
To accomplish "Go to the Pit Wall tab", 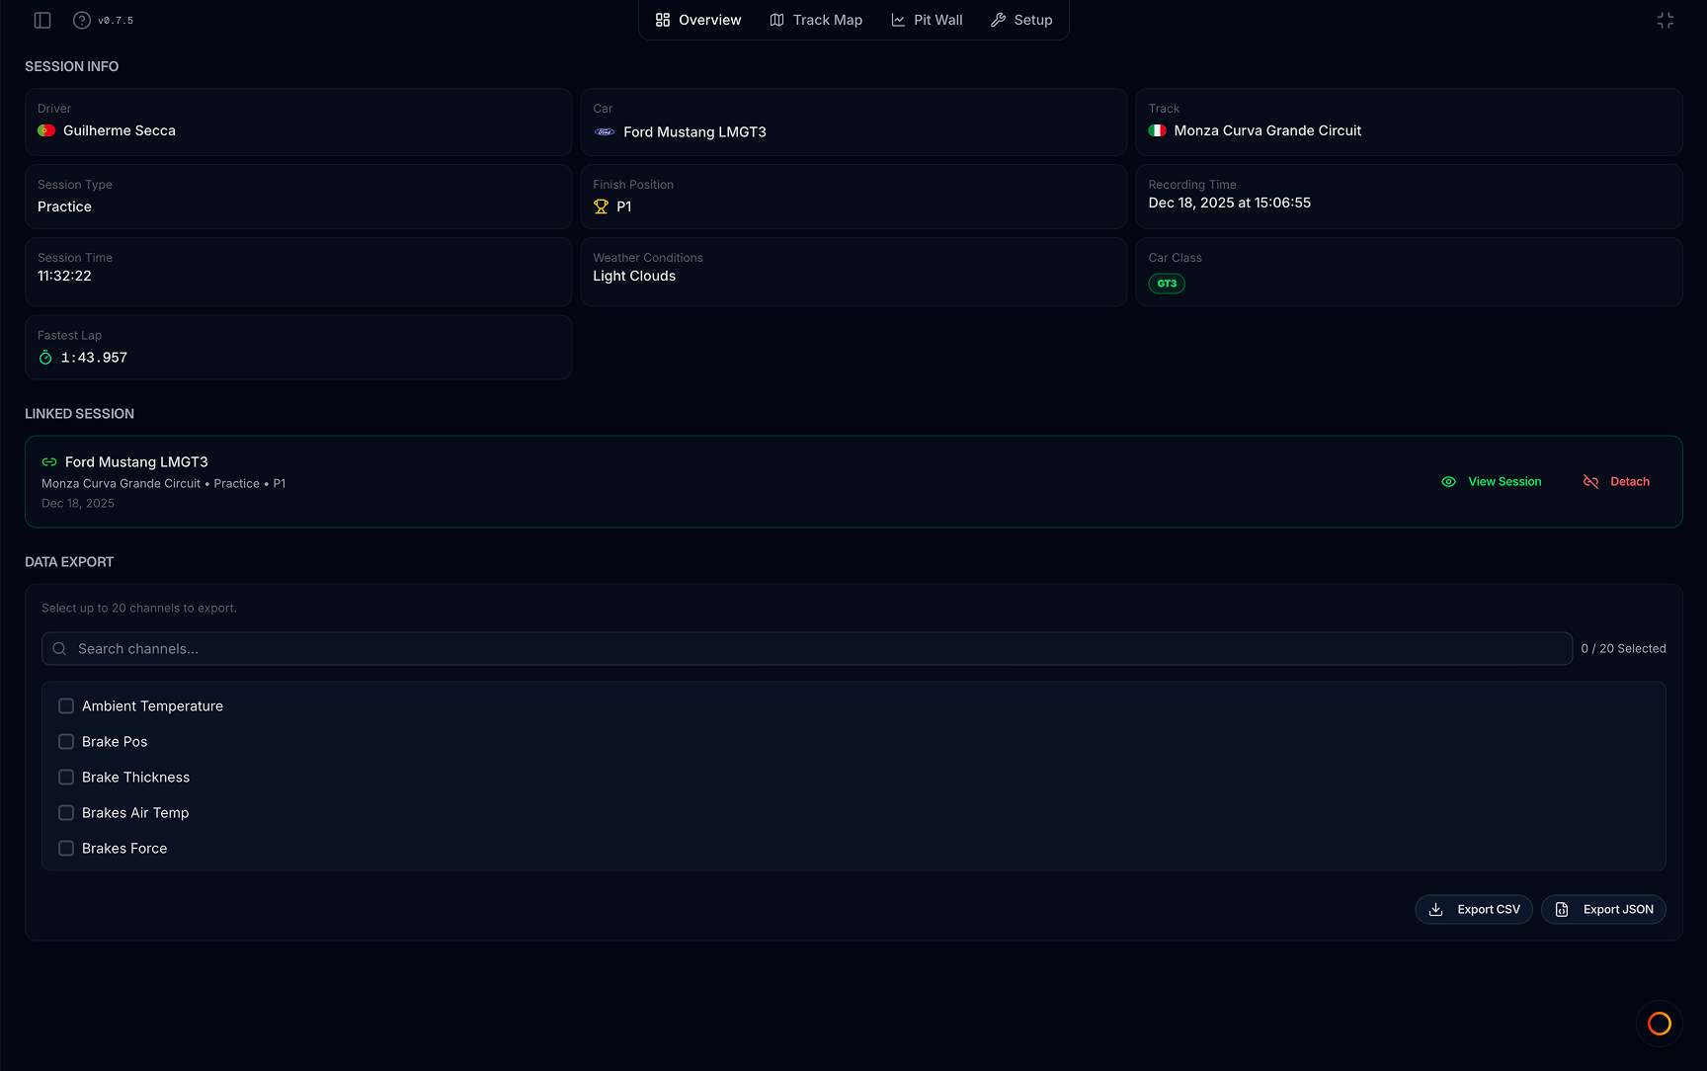I will point(927,20).
